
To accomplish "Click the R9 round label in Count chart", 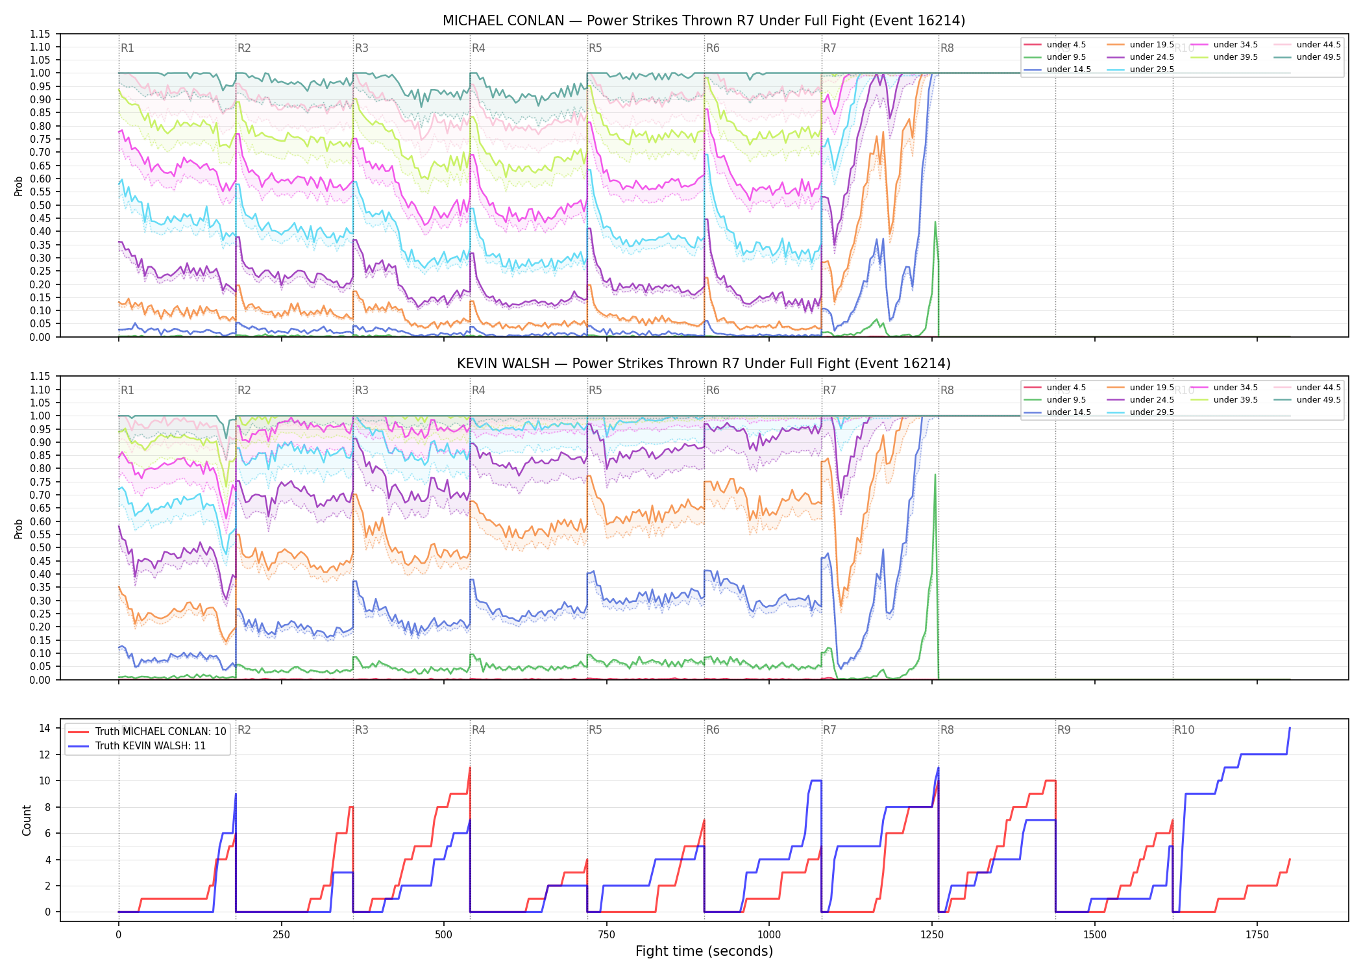I will click(x=1064, y=730).
